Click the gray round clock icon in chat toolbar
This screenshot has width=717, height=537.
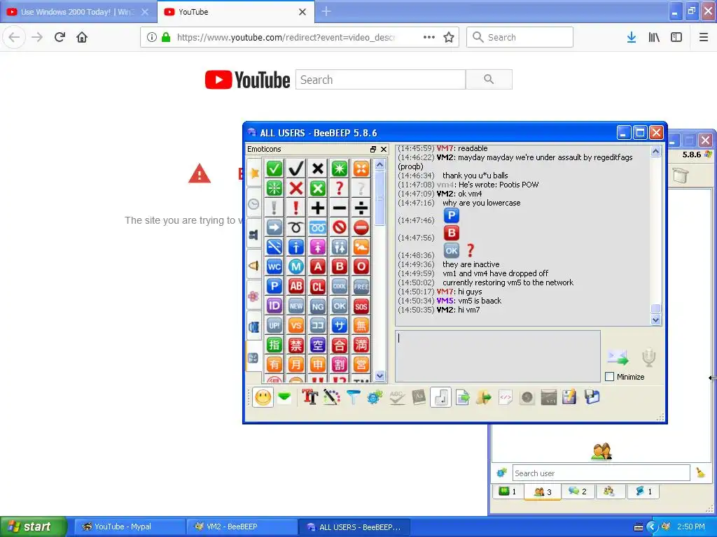pos(527,397)
